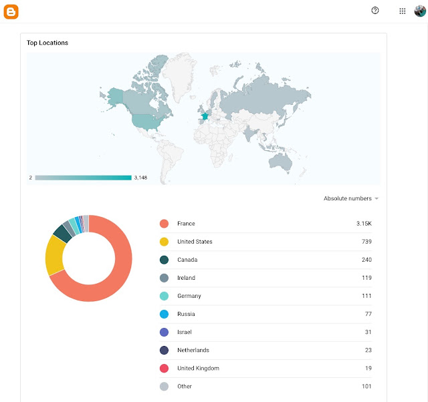Click the France coral color swatch

[164, 224]
